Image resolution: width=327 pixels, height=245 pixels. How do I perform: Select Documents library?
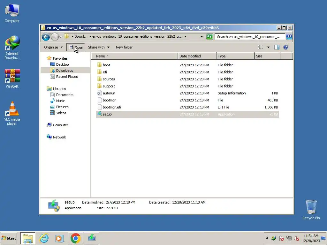click(62, 95)
